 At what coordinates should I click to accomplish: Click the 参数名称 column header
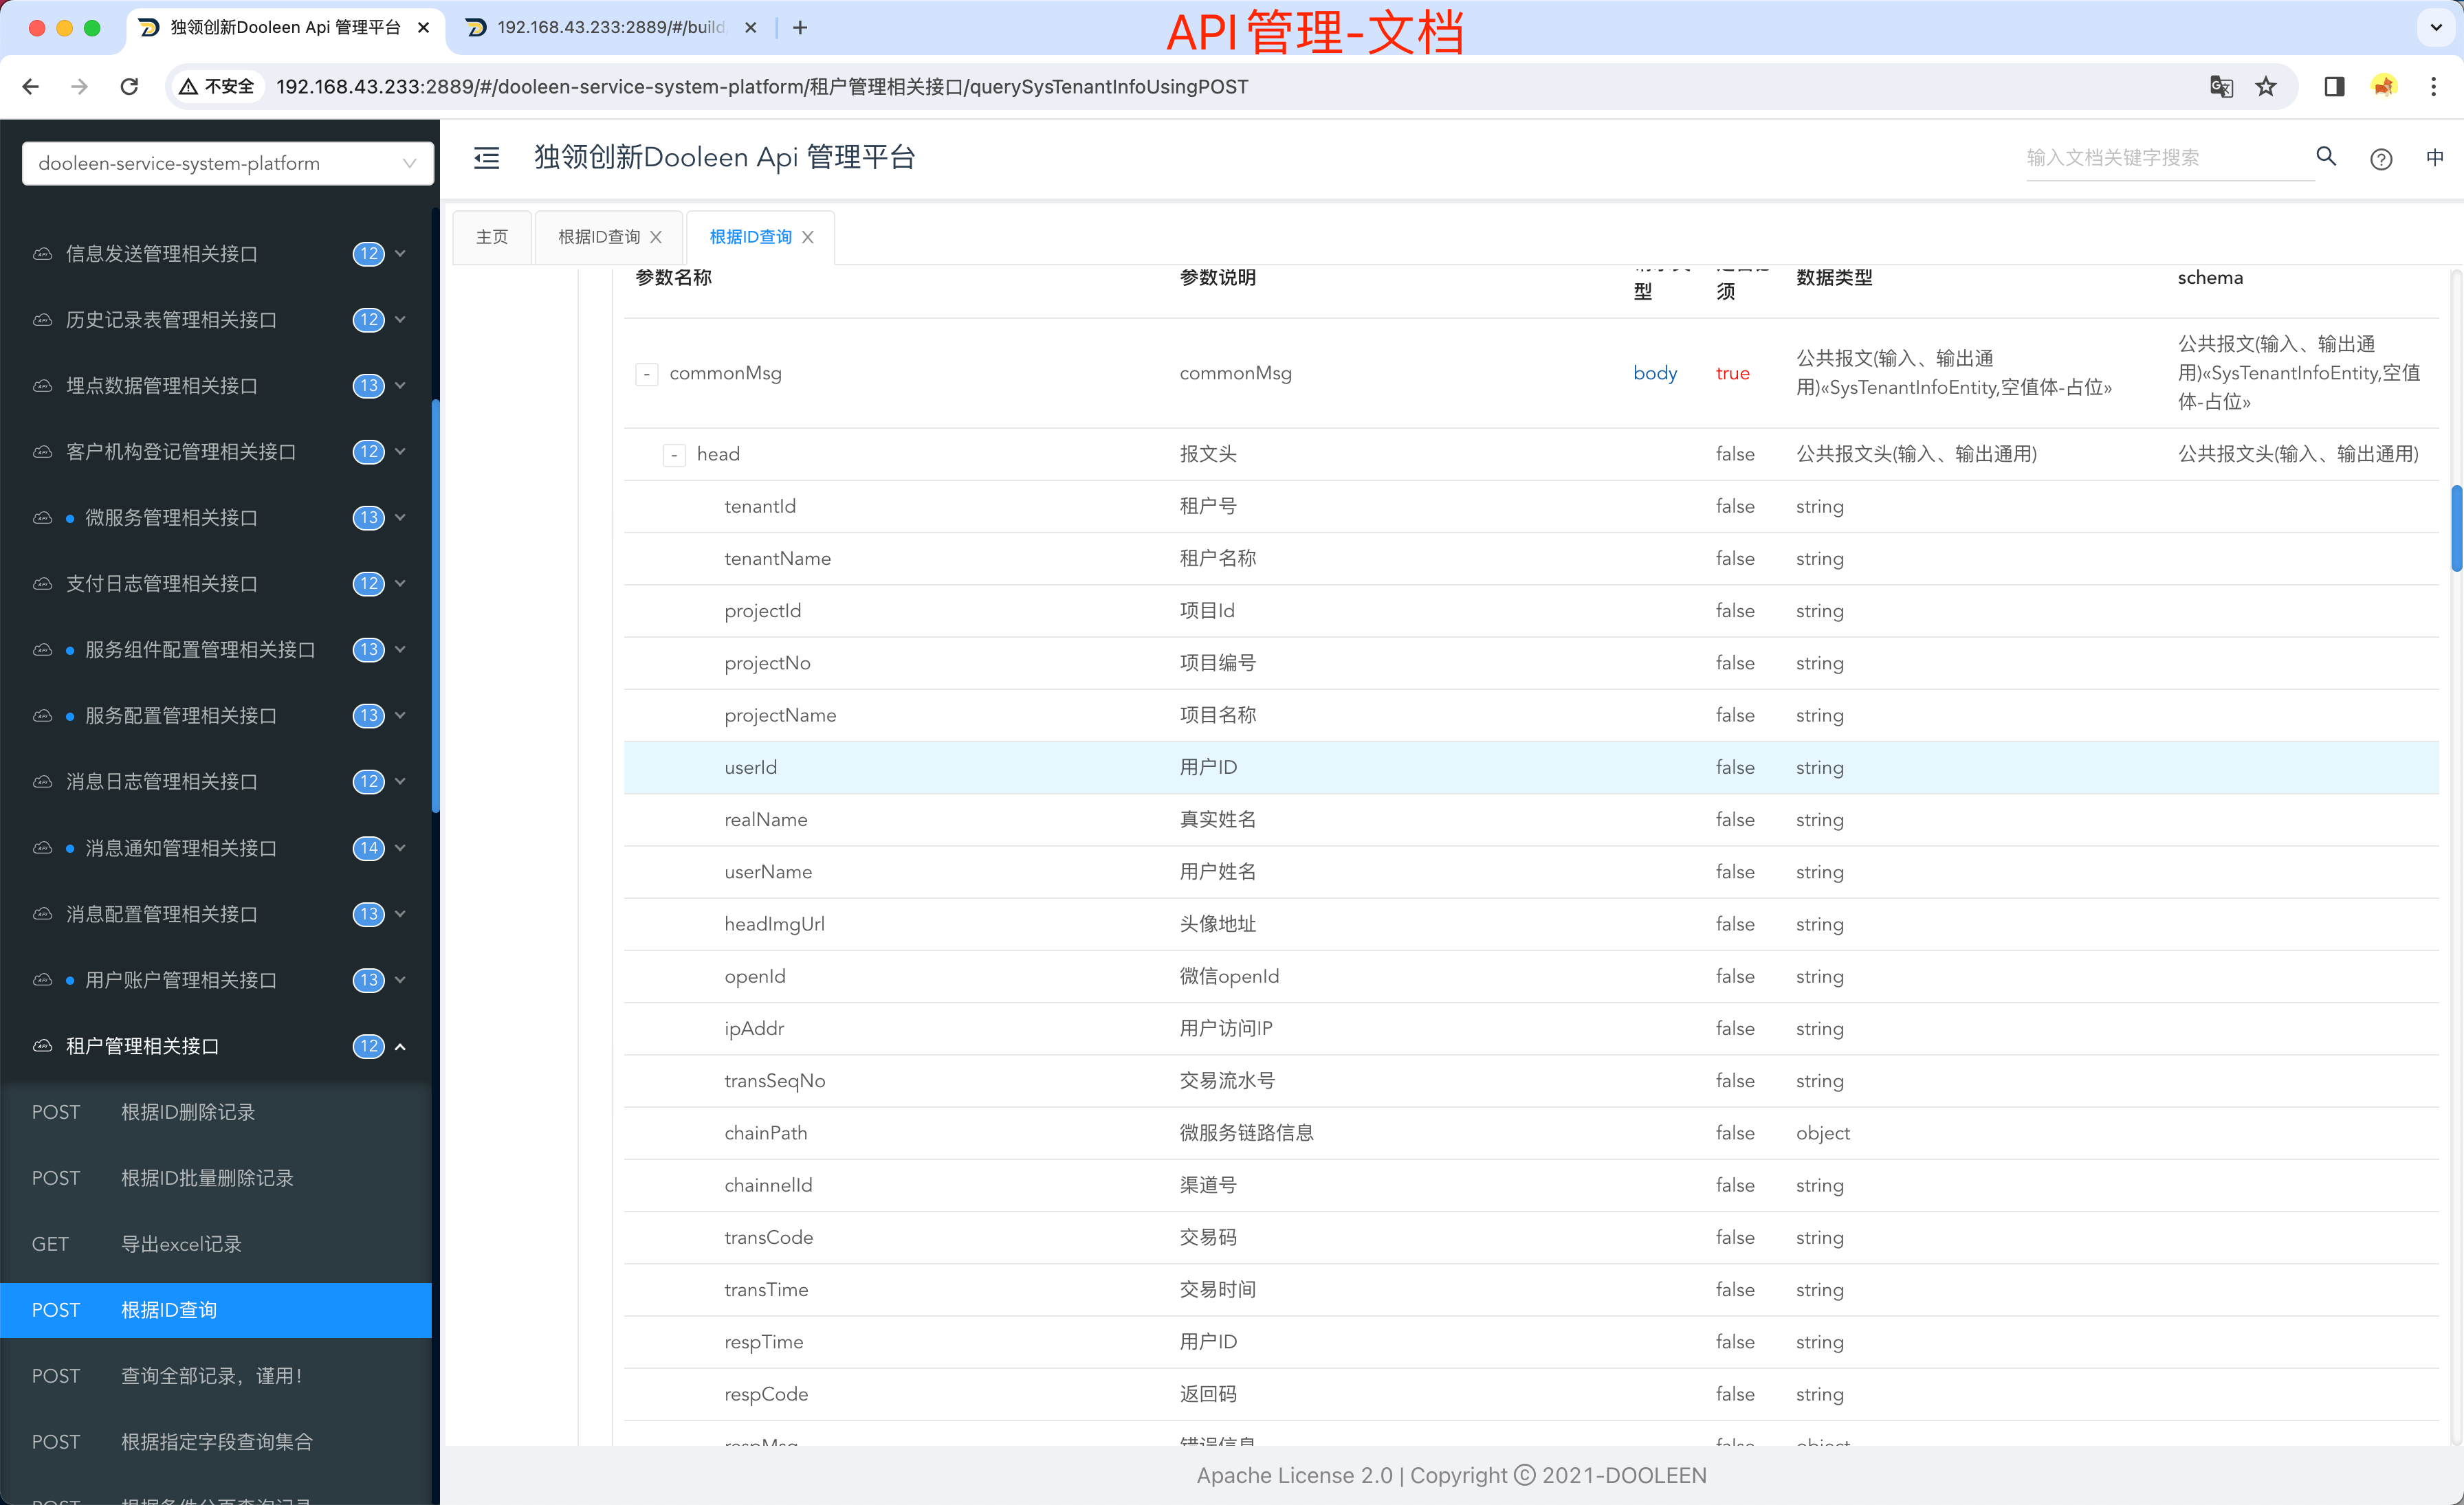click(x=674, y=278)
